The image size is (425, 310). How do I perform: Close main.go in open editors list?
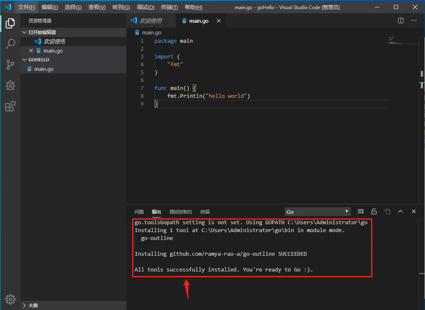(x=31, y=51)
